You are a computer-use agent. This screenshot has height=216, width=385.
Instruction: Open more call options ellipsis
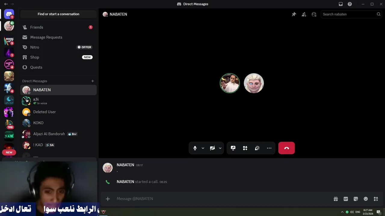[x=269, y=148]
